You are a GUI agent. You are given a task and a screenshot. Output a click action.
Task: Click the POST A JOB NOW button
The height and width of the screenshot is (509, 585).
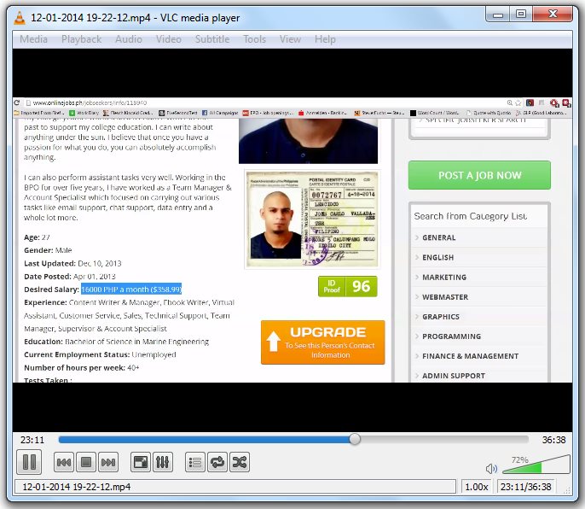pyautogui.click(x=479, y=175)
